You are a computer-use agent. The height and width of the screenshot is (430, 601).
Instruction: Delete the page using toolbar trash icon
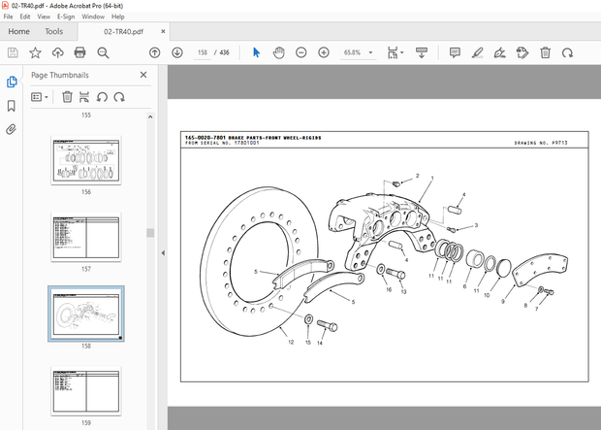coord(545,52)
